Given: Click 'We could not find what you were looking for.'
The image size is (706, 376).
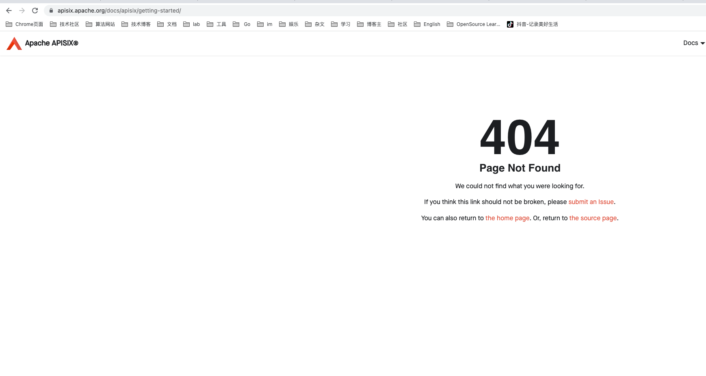Looking at the screenshot, I should (520, 186).
